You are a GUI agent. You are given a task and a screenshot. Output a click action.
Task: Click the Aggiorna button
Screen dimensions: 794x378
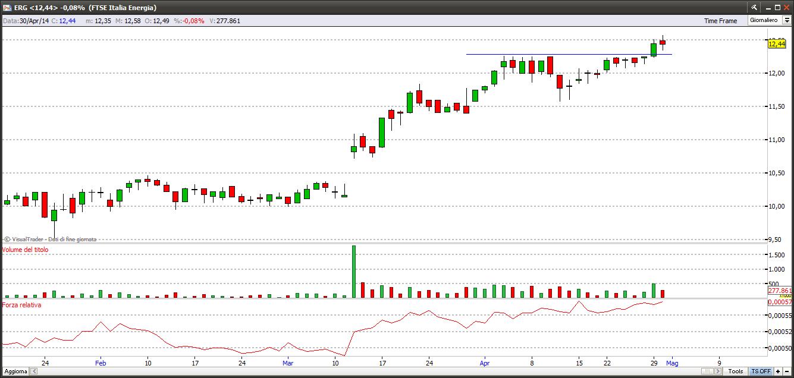(14, 371)
